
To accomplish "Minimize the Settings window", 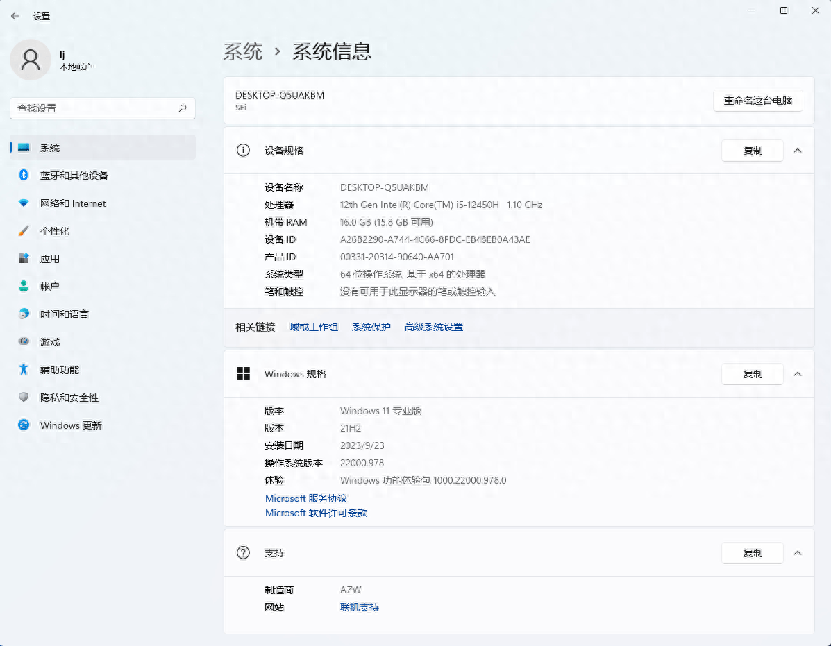I will [x=752, y=10].
